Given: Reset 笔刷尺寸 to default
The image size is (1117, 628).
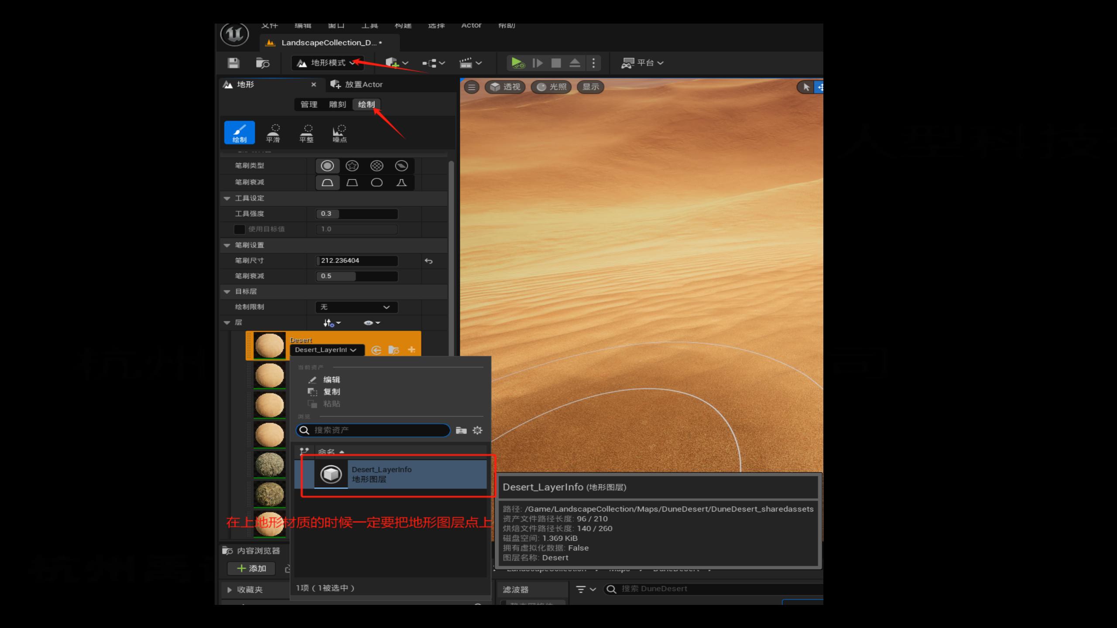Looking at the screenshot, I should [428, 261].
